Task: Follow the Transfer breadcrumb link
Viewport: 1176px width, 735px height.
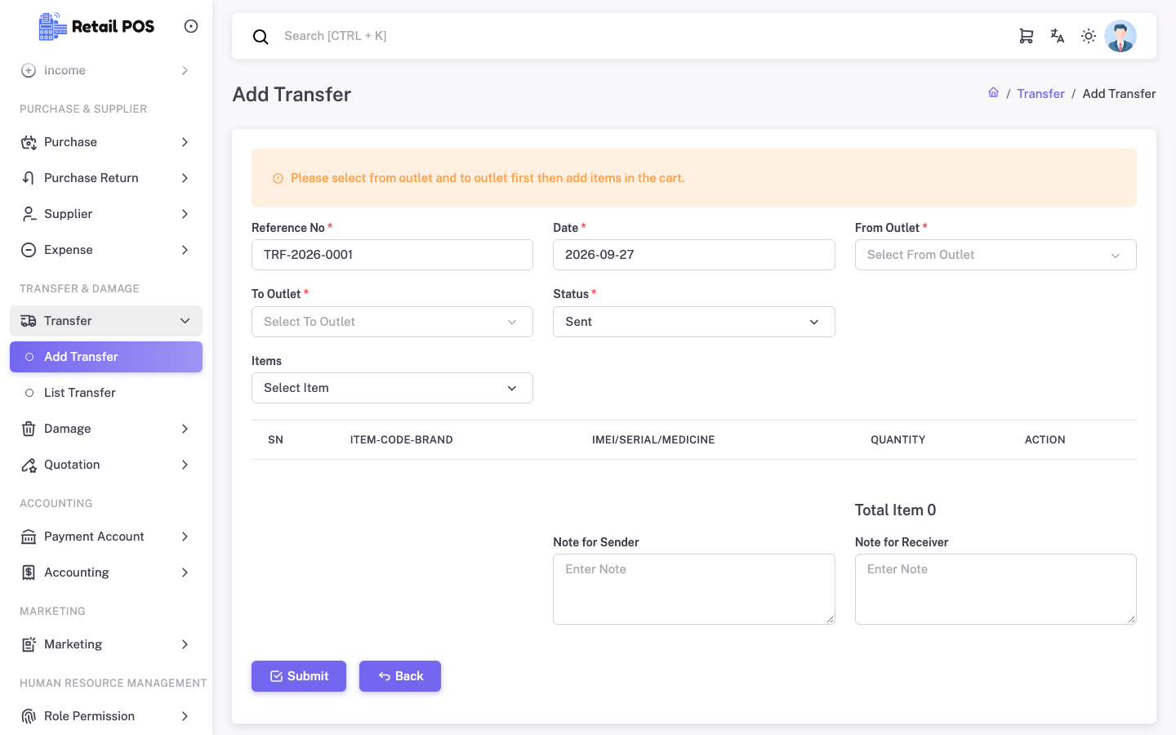Action: point(1040,94)
